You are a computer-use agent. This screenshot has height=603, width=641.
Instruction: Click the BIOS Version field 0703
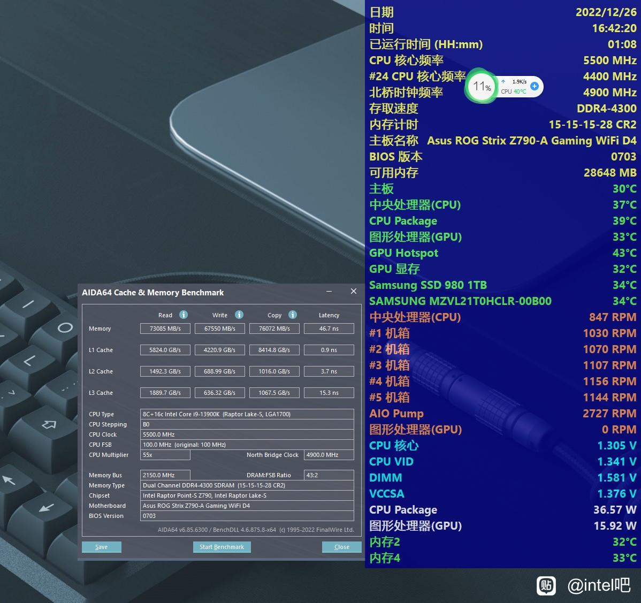247,516
